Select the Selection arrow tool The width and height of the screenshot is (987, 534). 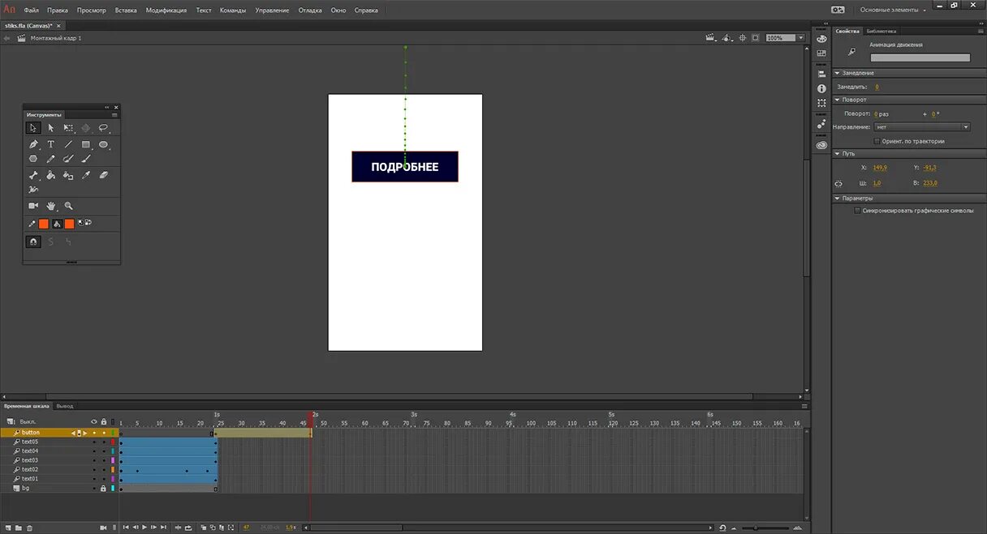click(x=32, y=128)
